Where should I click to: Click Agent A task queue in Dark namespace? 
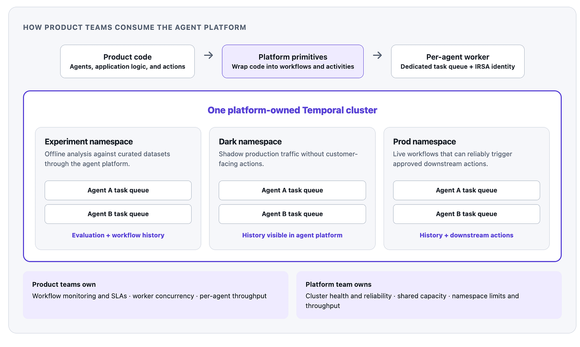[x=292, y=190]
